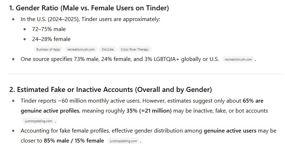Viewport: 285px width, 150px height.
Task: Click the "24–28% female" bullet item
Action: [51, 39]
